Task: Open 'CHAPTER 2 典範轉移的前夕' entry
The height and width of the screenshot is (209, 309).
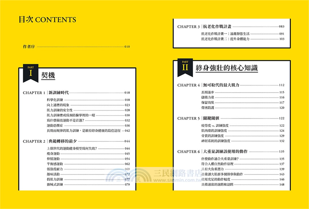Action: 76,141
